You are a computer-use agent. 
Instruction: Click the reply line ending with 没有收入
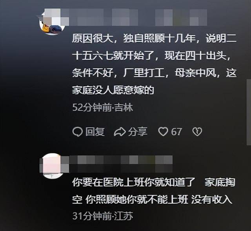(x=152, y=200)
